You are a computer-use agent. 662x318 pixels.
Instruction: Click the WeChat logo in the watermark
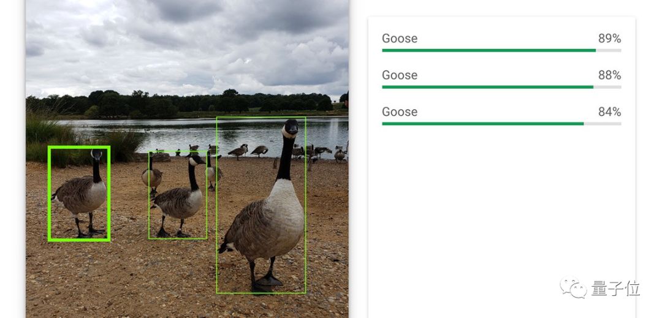[573, 287]
